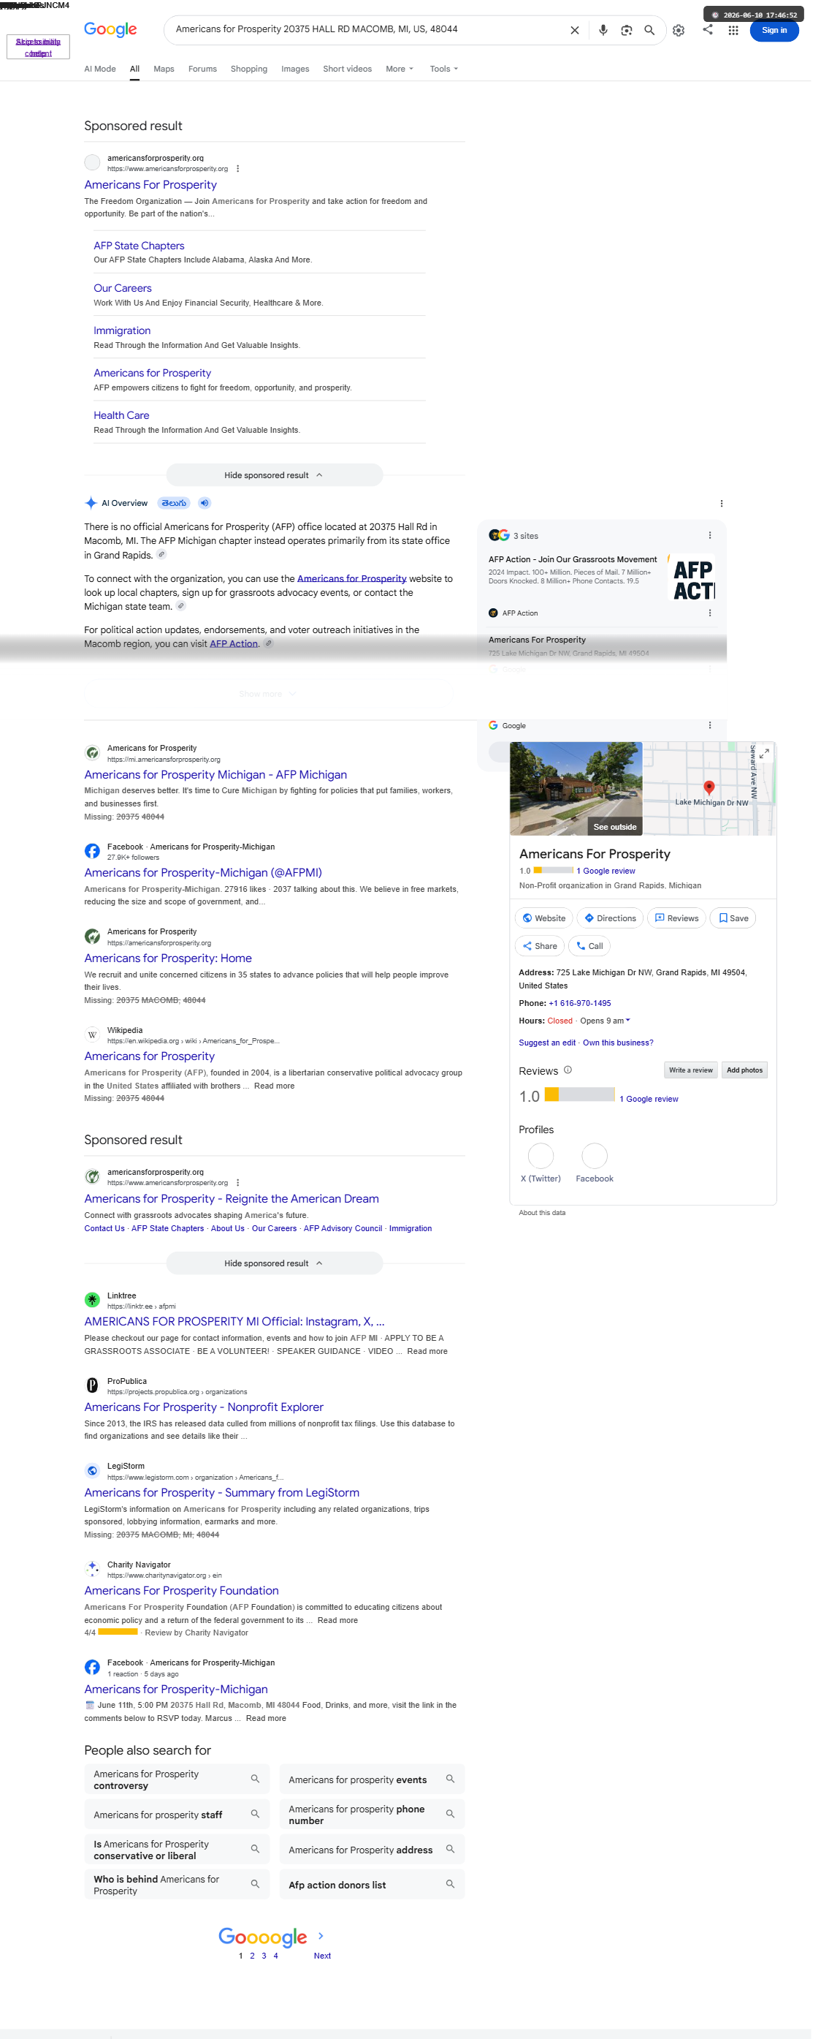
Task: Open Americans for Prosperity Michigan result
Action: (x=215, y=775)
